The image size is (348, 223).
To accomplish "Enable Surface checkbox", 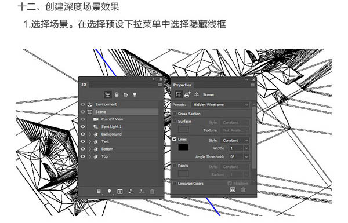I will point(175,121).
